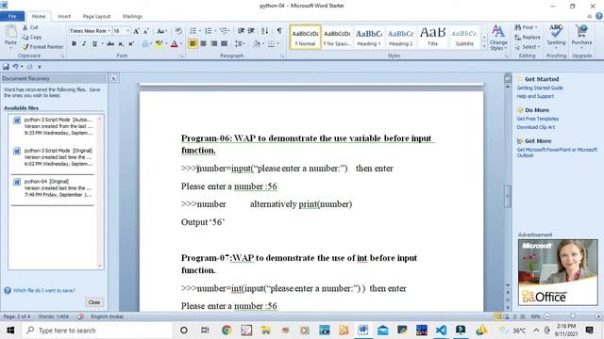Switch to the Mailings ribbon tab
The image size is (604, 339).
pos(132,16)
